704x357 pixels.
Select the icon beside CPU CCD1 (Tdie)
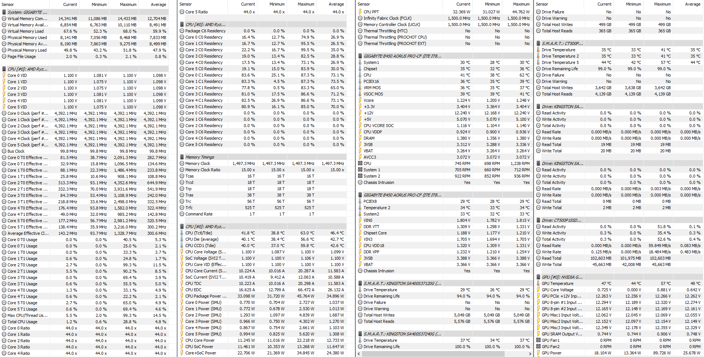click(182, 246)
